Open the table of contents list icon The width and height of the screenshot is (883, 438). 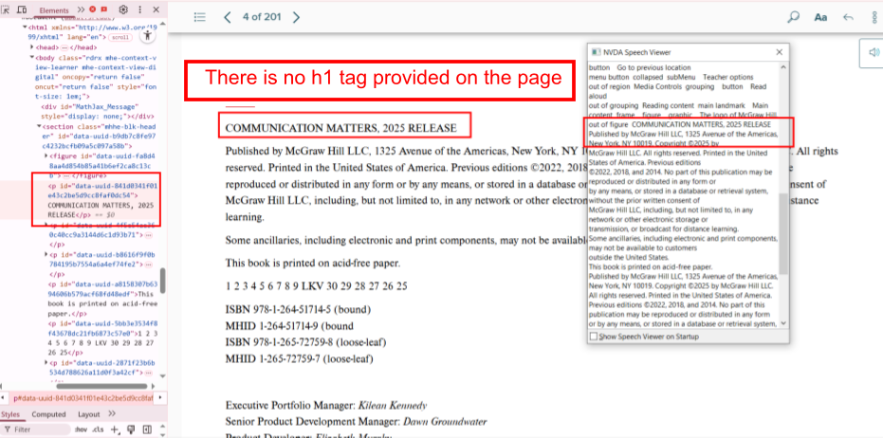pyautogui.click(x=200, y=17)
